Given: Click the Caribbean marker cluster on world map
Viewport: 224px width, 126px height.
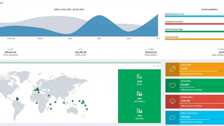Looking at the screenshot, I should [17, 99].
